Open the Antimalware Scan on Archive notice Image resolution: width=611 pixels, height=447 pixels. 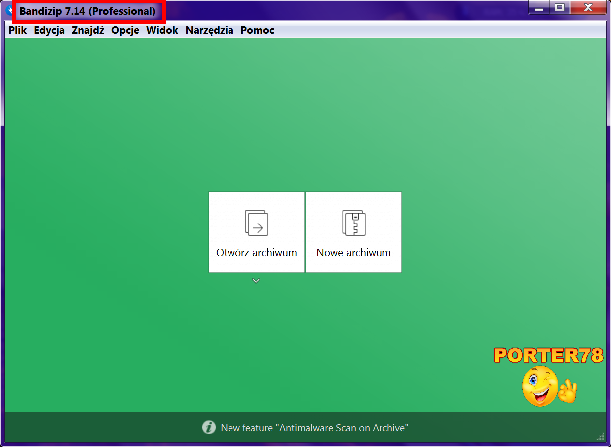tap(315, 428)
